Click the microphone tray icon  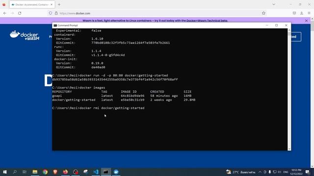(270, 172)
